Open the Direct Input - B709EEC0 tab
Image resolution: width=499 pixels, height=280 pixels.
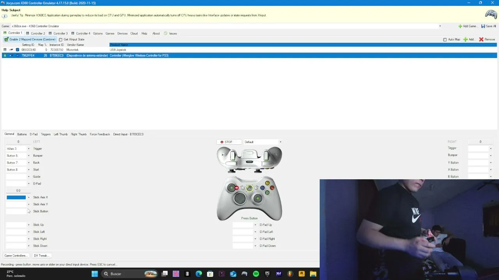(128, 134)
